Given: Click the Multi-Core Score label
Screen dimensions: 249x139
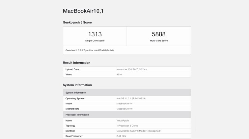Looking at the screenshot, I should point(159,41).
